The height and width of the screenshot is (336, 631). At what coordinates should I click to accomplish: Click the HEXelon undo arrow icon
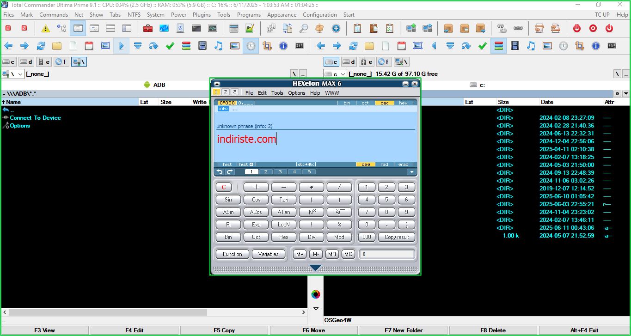click(x=220, y=172)
